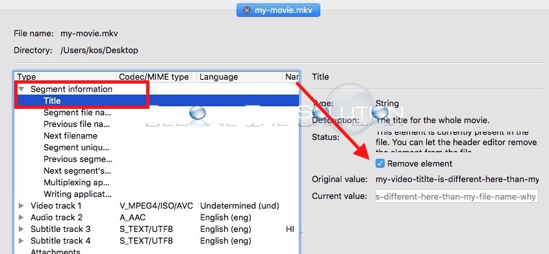Select the Segment file name row

point(157,113)
